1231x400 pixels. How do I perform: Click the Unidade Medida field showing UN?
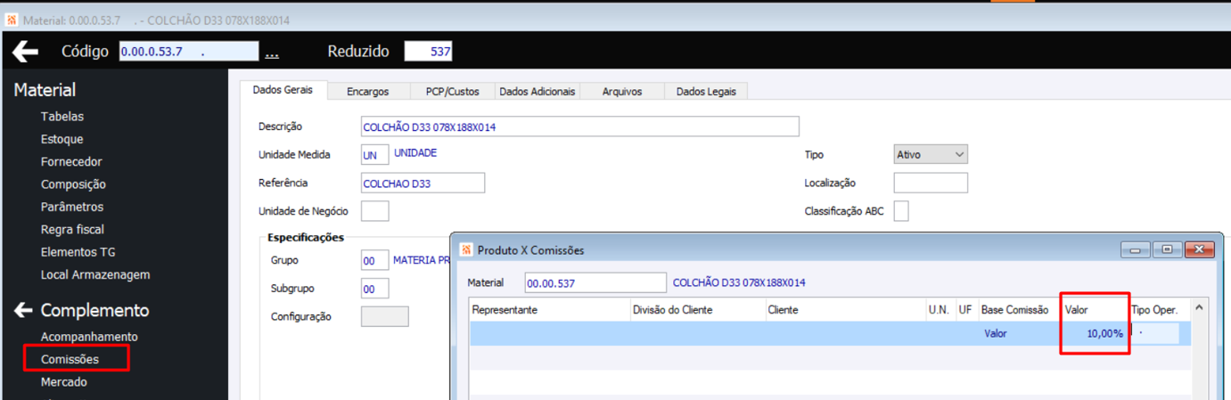(x=374, y=154)
